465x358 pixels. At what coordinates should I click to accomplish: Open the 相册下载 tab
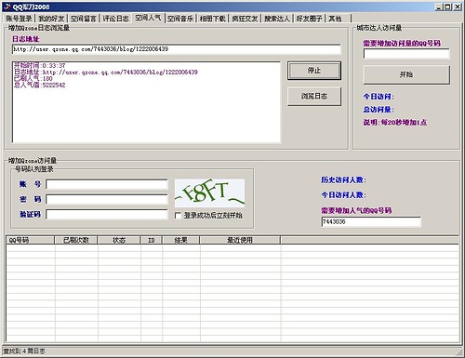click(x=213, y=19)
